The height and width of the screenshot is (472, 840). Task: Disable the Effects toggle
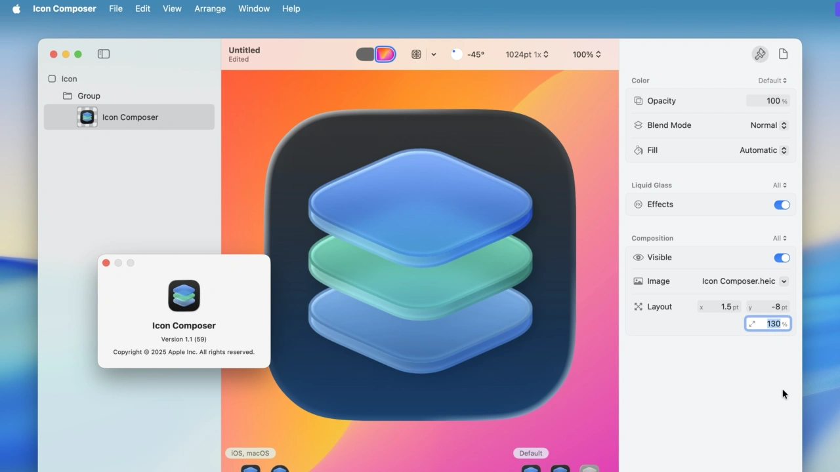782,205
